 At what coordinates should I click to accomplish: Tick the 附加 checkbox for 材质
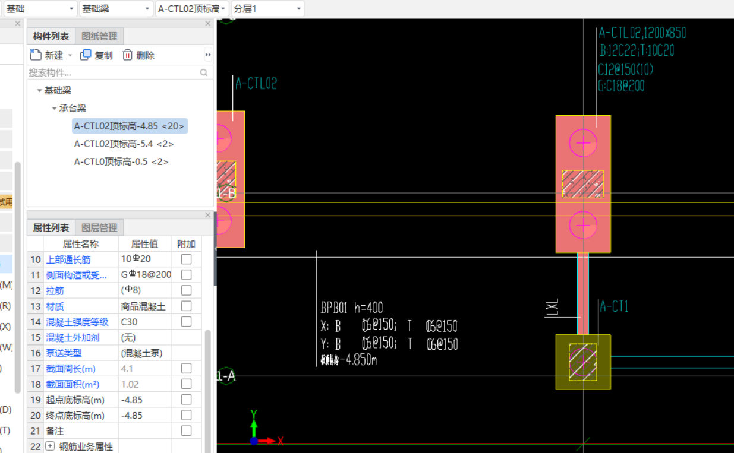[x=186, y=306]
